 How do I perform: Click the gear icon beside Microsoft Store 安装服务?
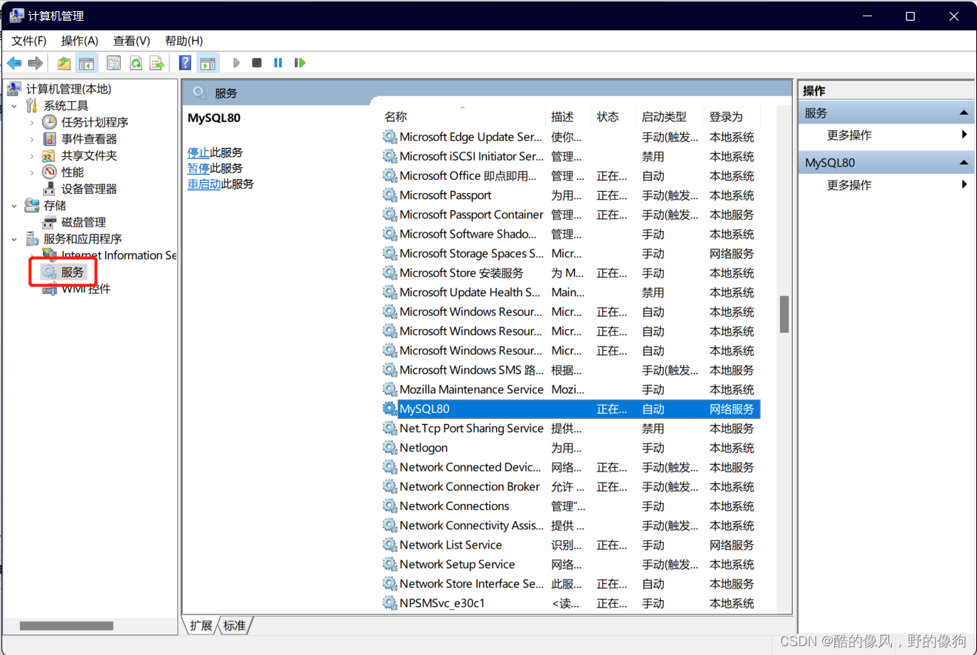[x=390, y=273]
